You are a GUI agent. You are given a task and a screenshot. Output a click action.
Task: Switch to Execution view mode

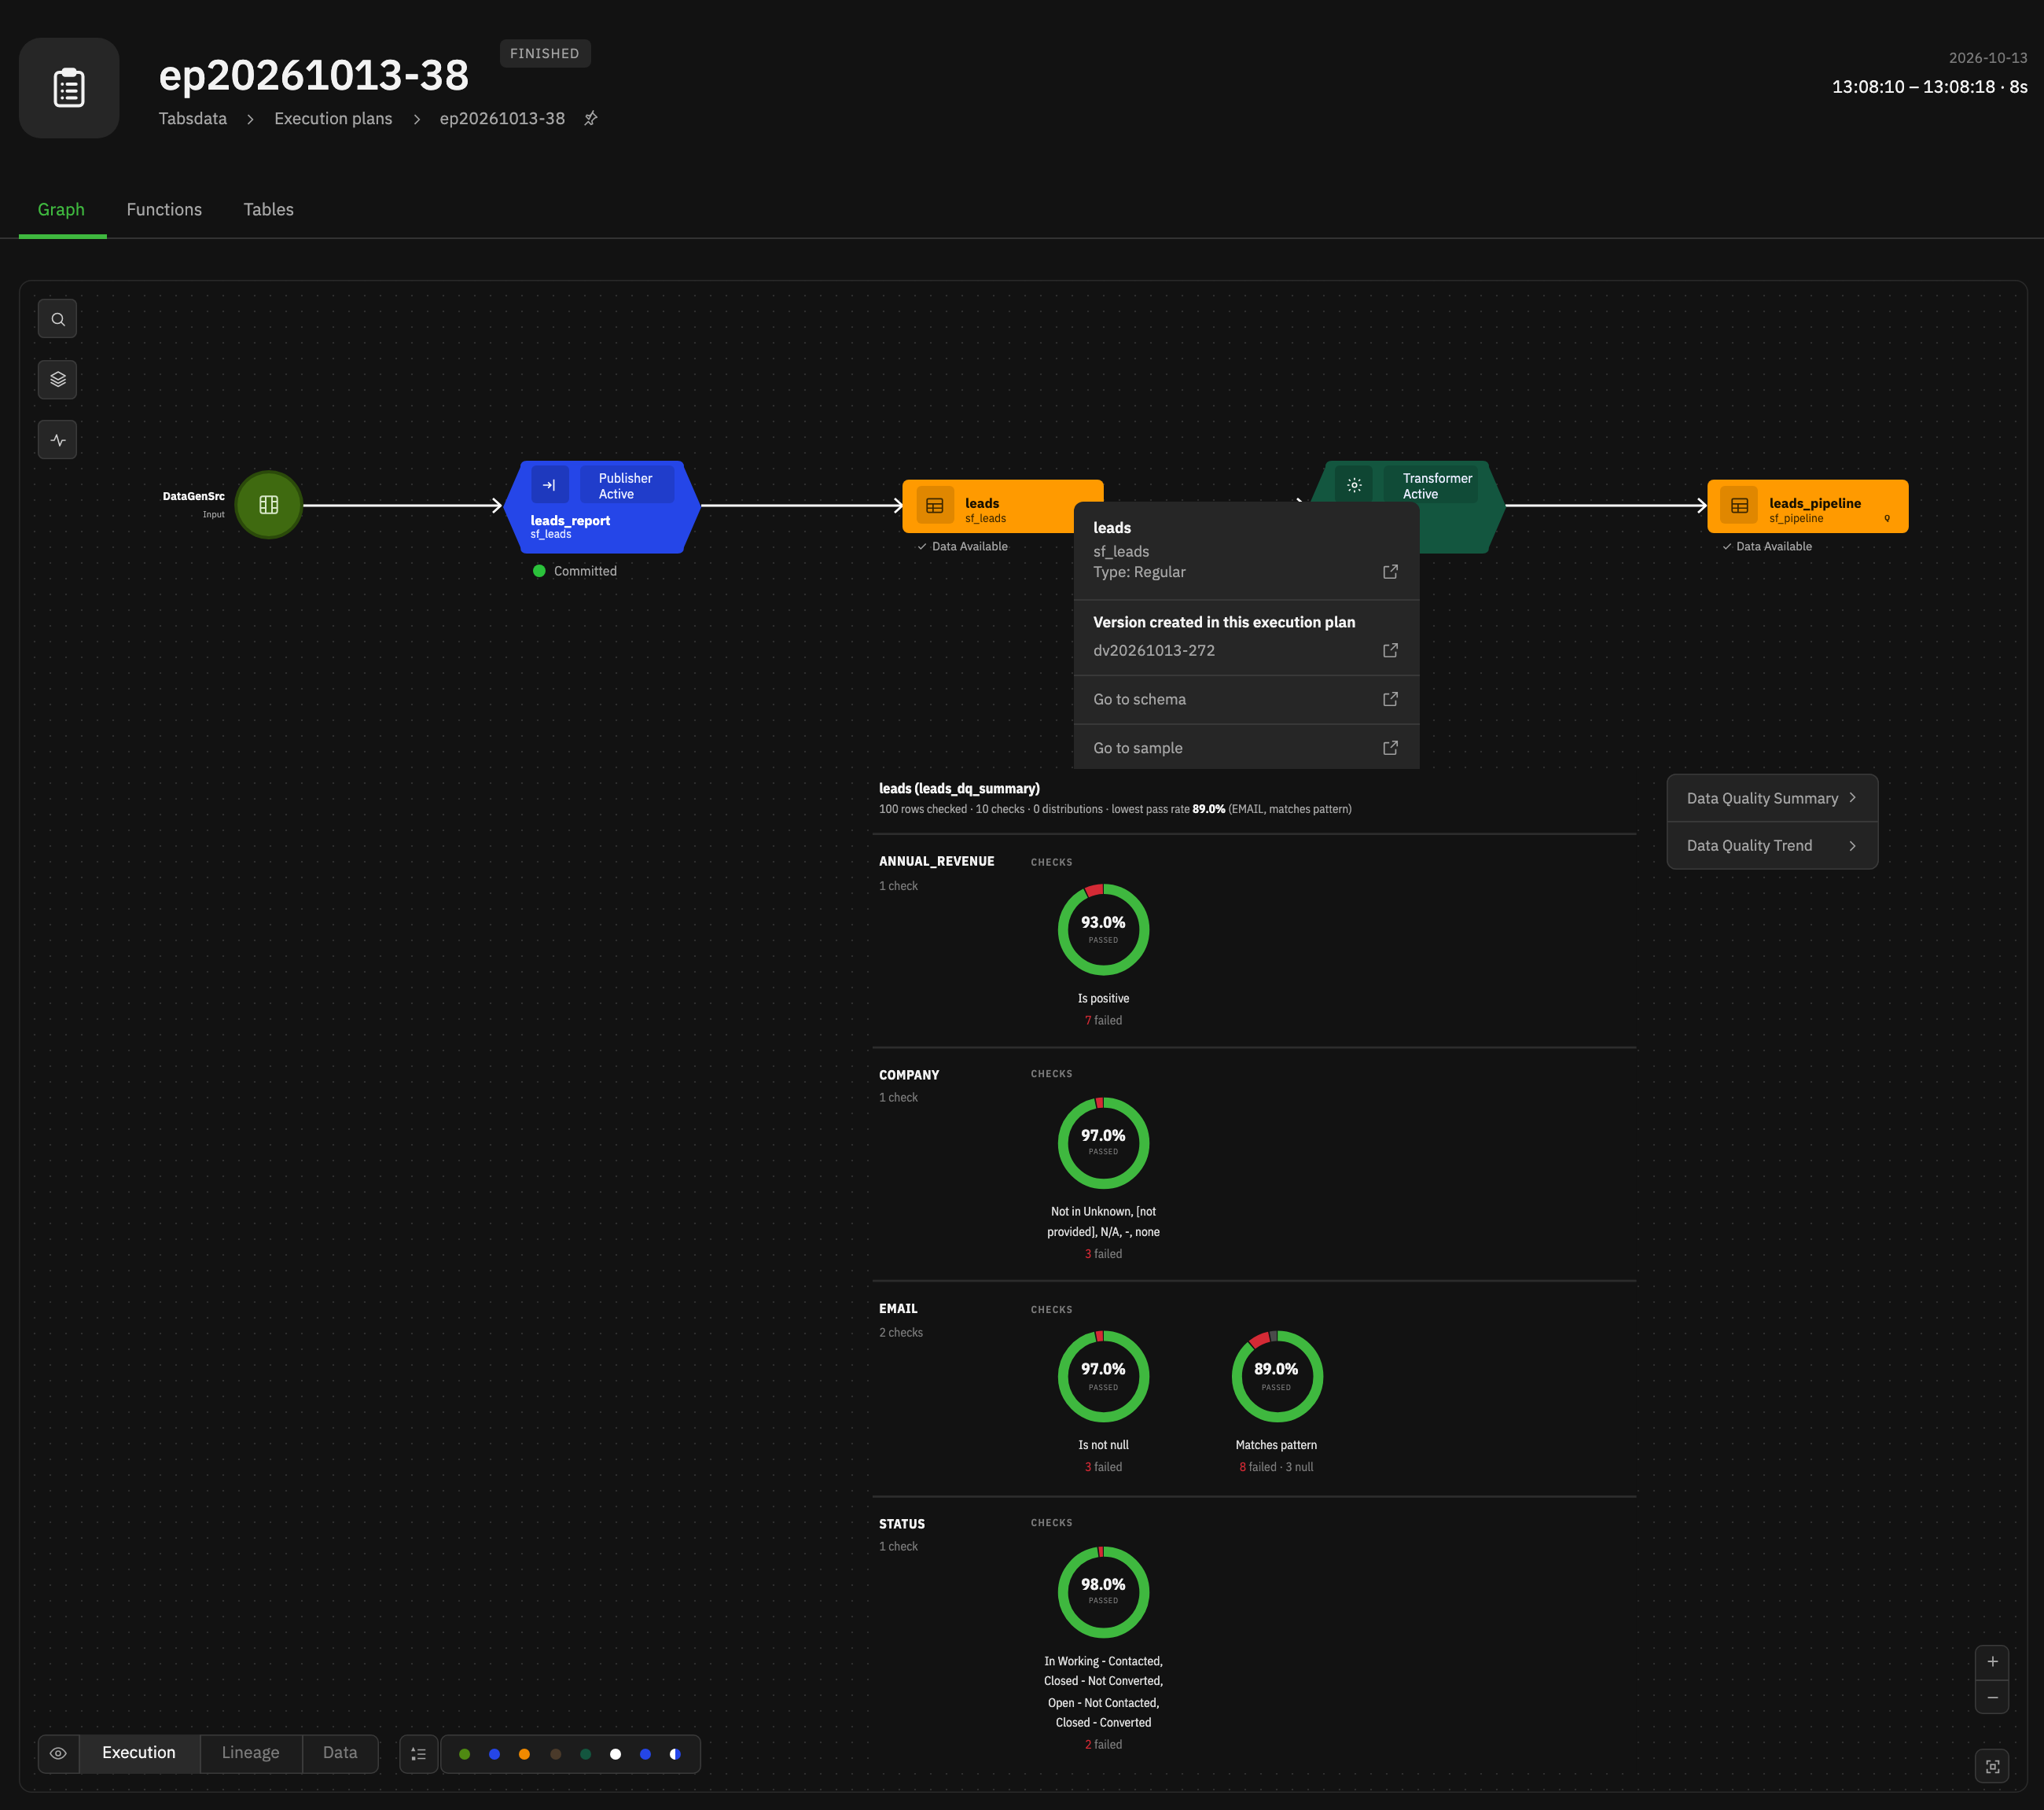point(139,1753)
